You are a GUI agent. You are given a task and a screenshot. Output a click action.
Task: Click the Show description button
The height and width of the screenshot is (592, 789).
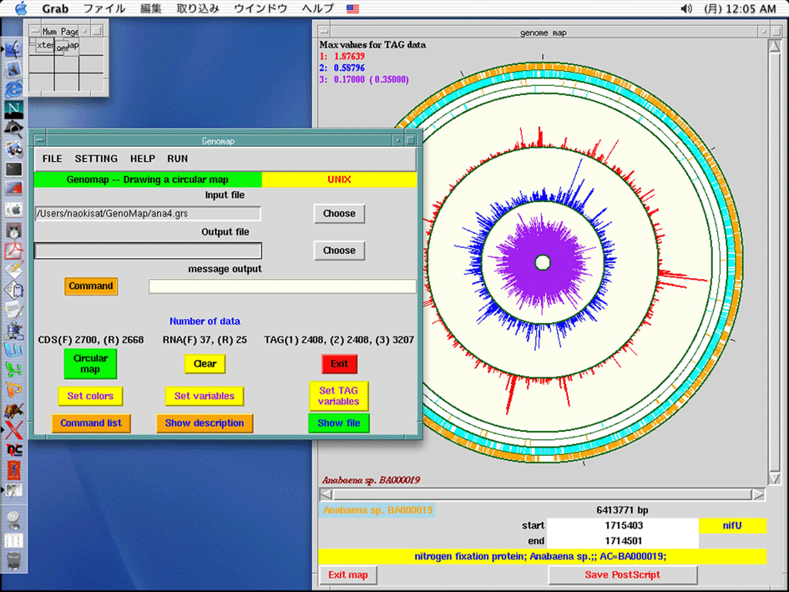(x=205, y=423)
